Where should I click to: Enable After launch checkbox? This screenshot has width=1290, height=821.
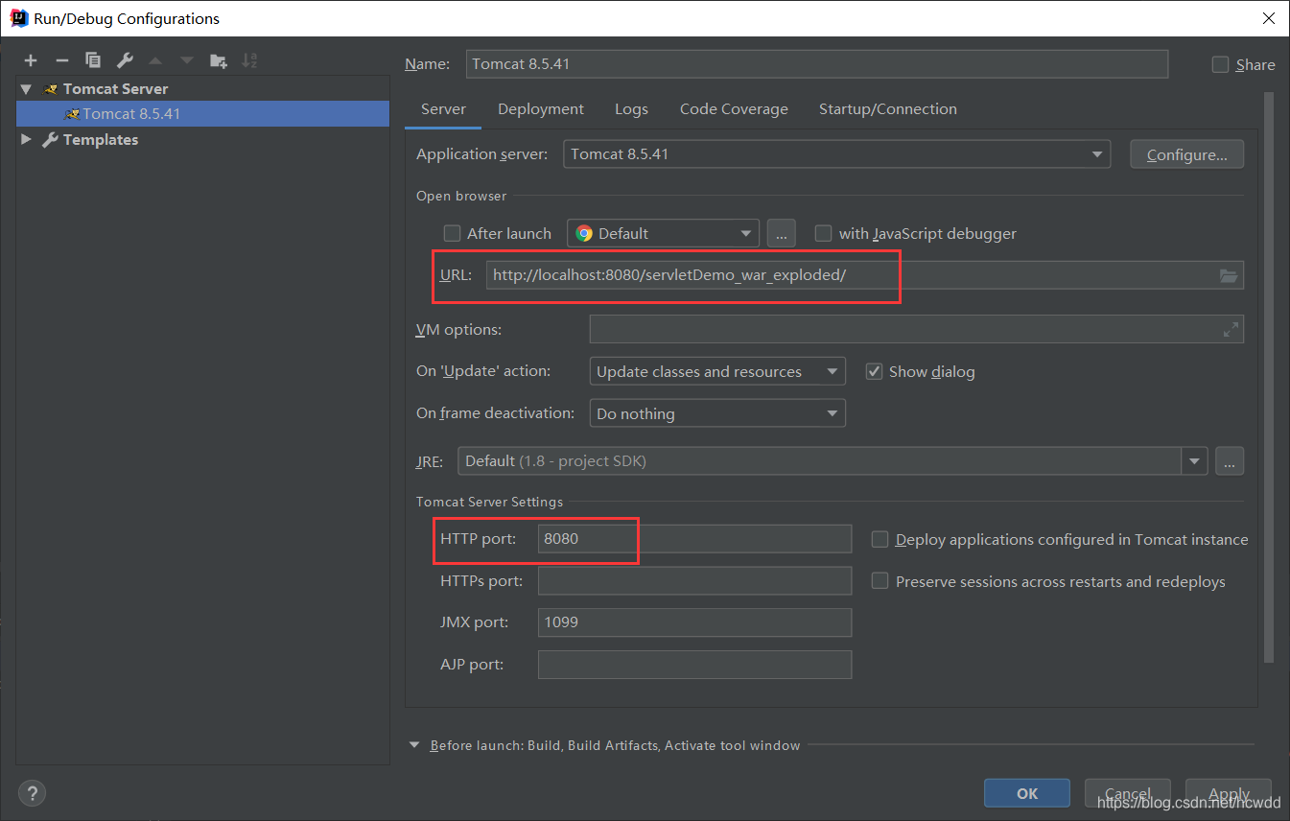tap(452, 233)
